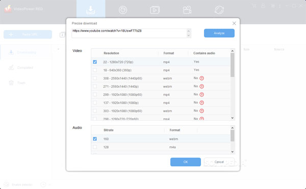The image size is (306, 189).
Task: Click the audio table Format column header
Action: point(174,130)
